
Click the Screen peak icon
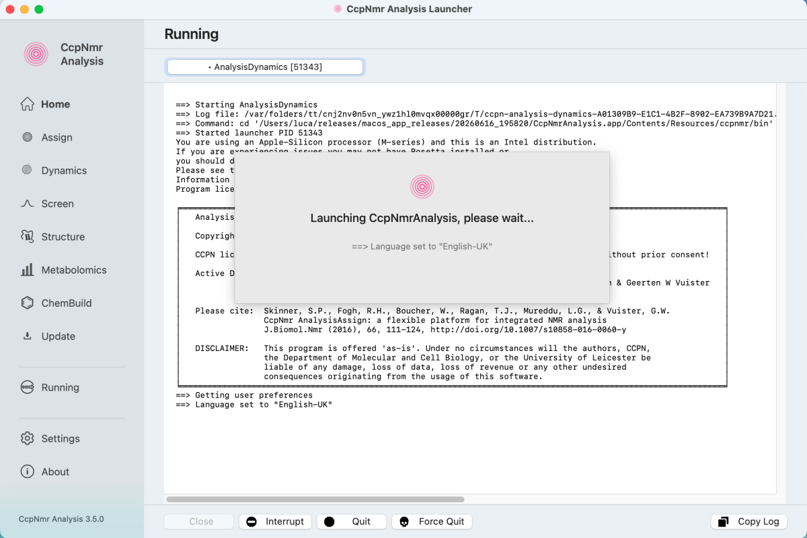[27, 203]
